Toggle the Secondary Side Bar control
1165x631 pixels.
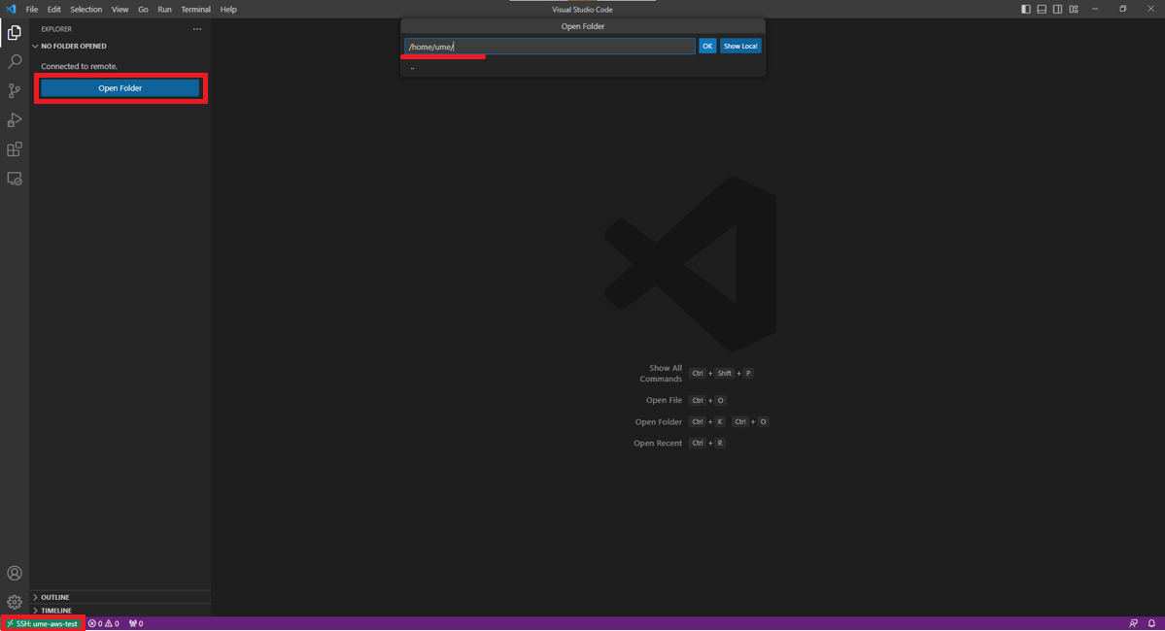[1057, 9]
